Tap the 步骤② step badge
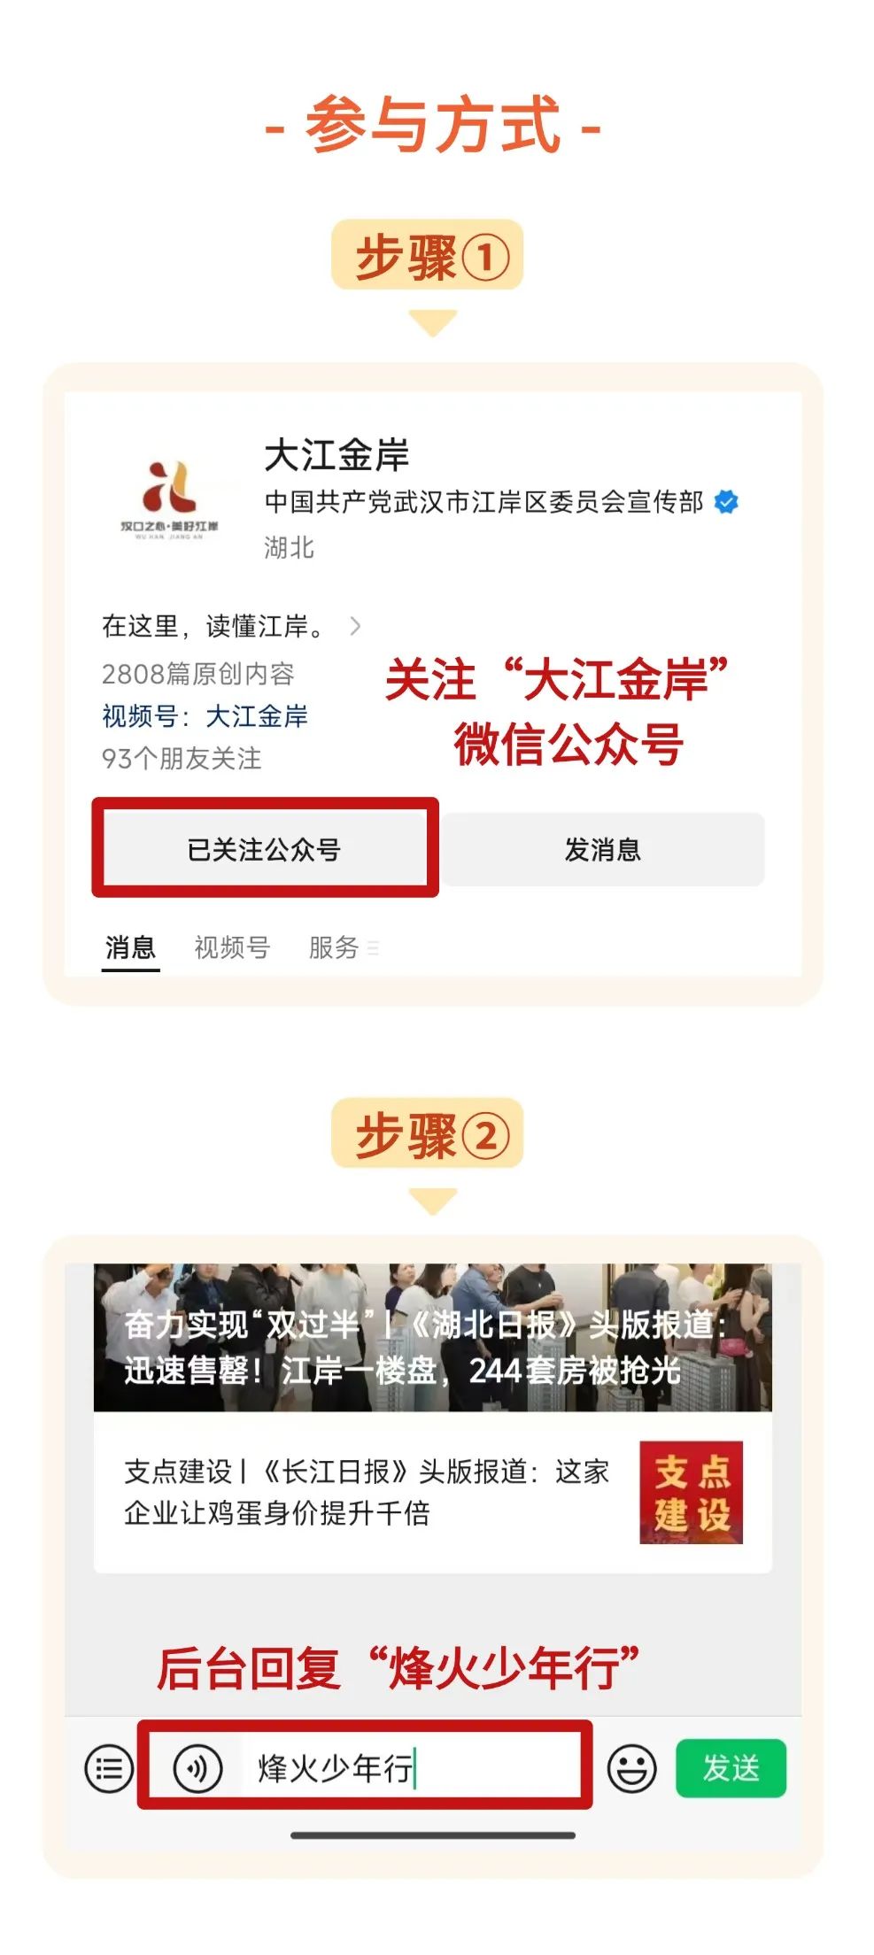The height and width of the screenshot is (1955, 874). (x=427, y=1134)
